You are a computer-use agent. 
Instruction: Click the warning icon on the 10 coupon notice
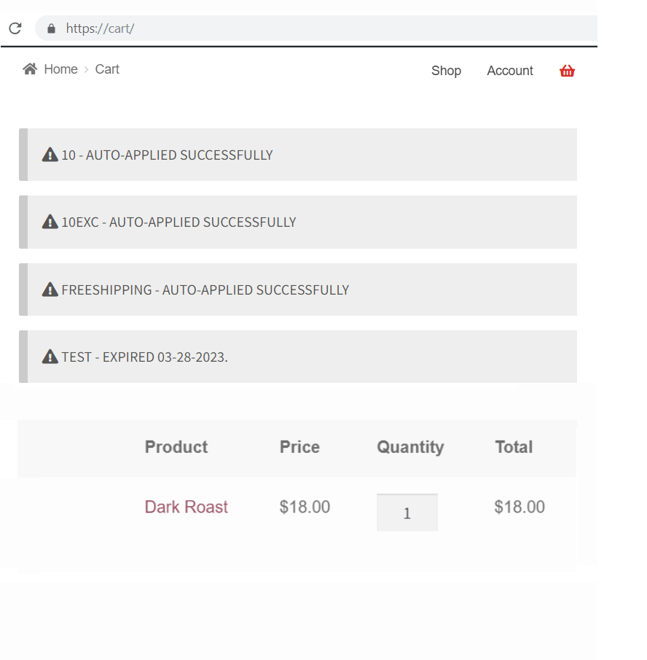50,155
